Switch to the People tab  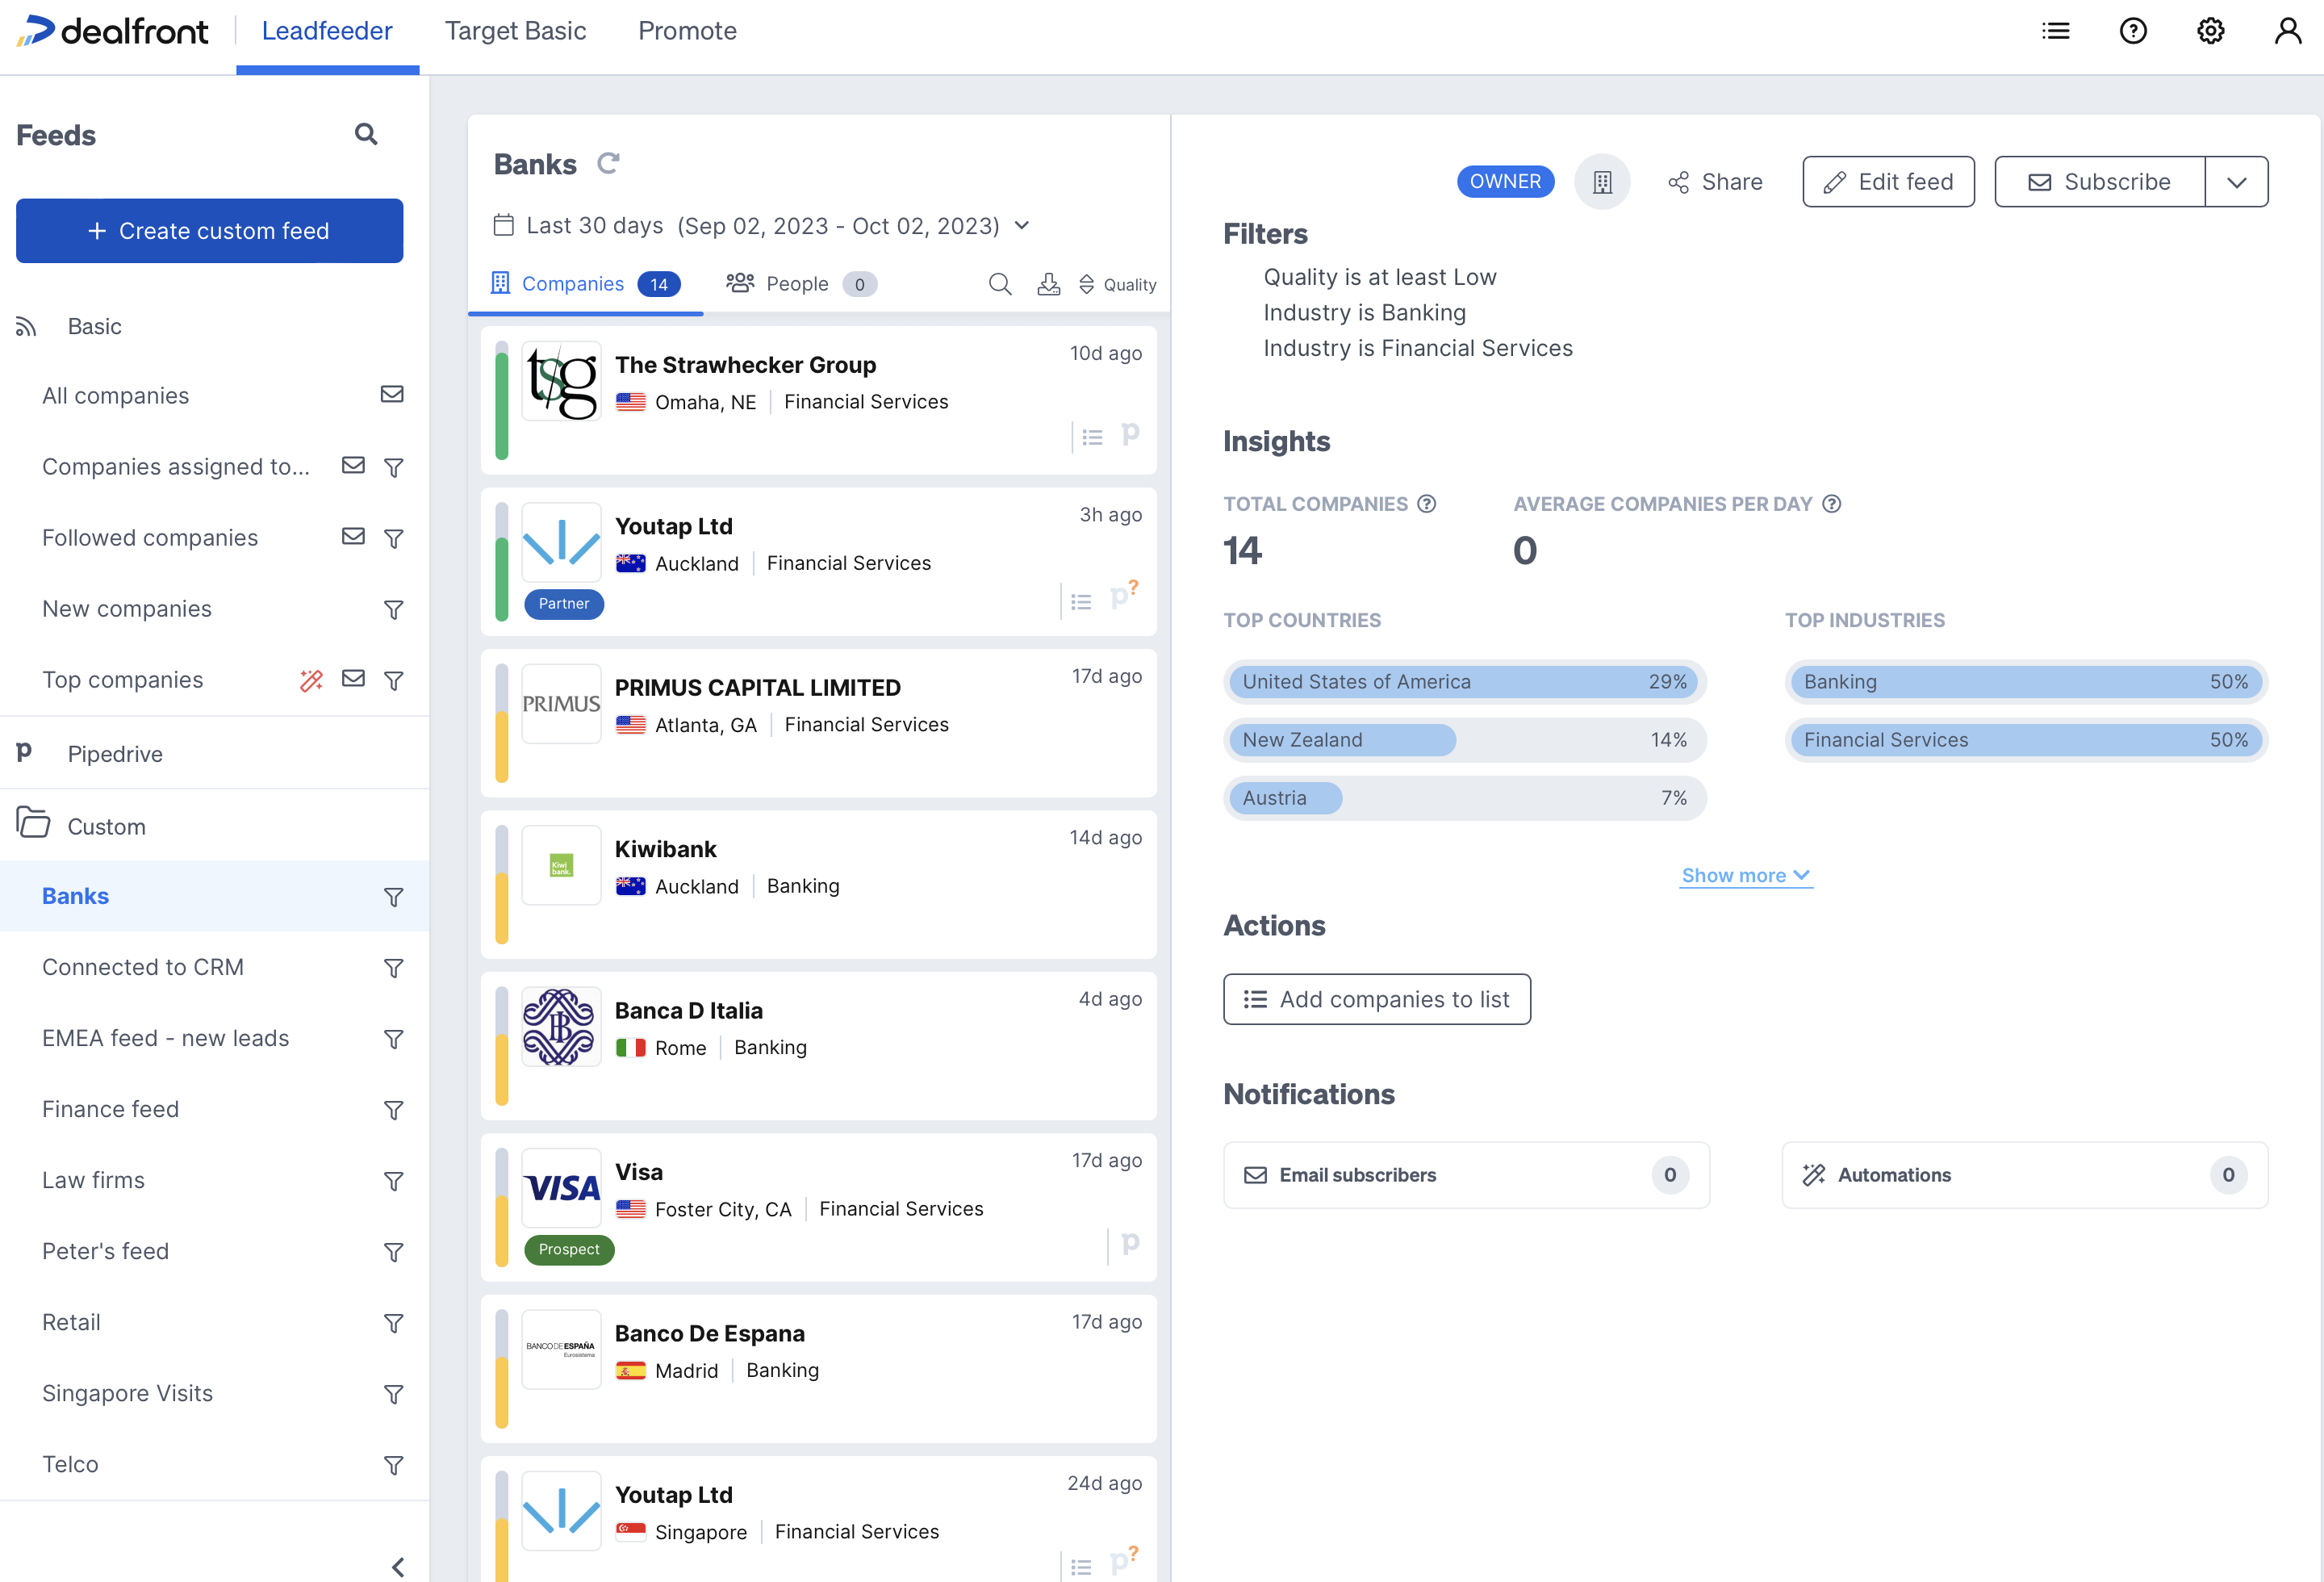[x=798, y=284]
